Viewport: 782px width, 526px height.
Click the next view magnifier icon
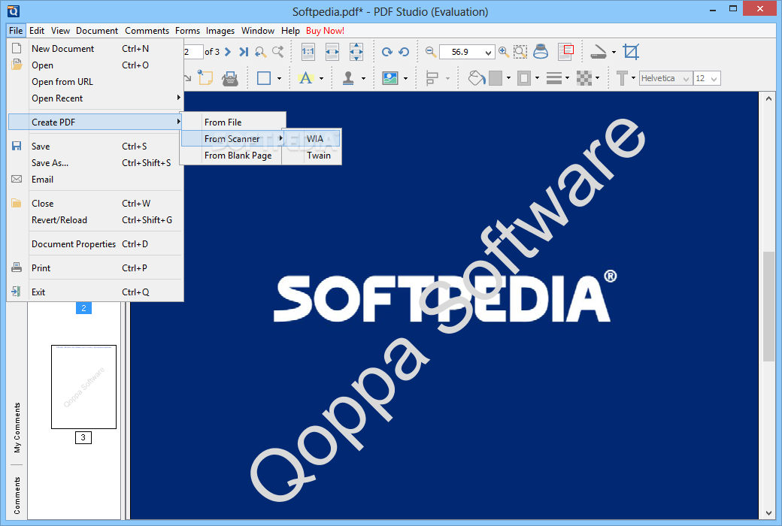[277, 52]
